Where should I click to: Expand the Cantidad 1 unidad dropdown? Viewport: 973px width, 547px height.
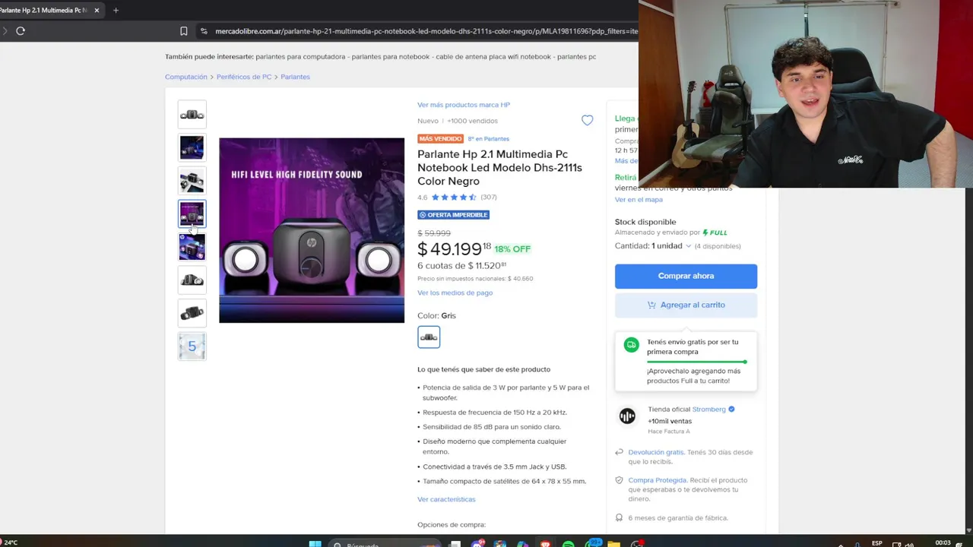(653, 246)
